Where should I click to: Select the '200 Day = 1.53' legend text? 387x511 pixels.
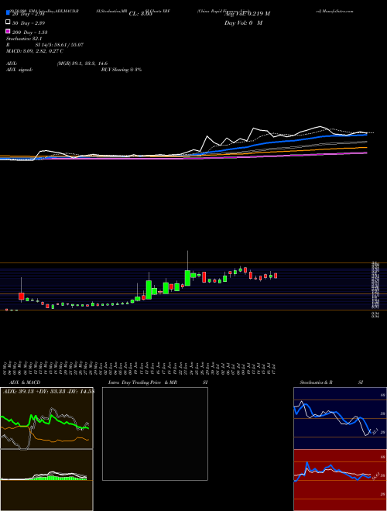[x=30, y=32]
